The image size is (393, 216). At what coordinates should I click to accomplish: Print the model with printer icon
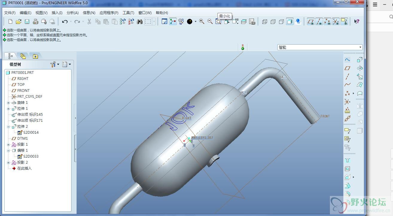[x=35, y=22]
